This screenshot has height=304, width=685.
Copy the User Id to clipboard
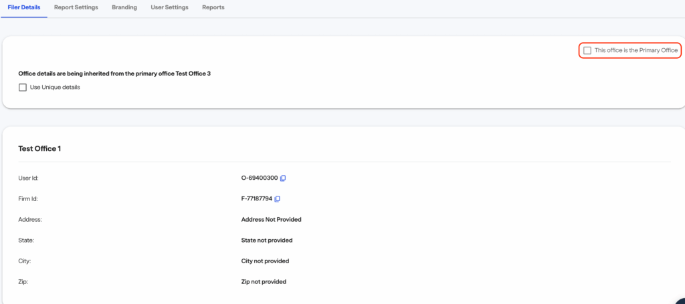(x=283, y=178)
